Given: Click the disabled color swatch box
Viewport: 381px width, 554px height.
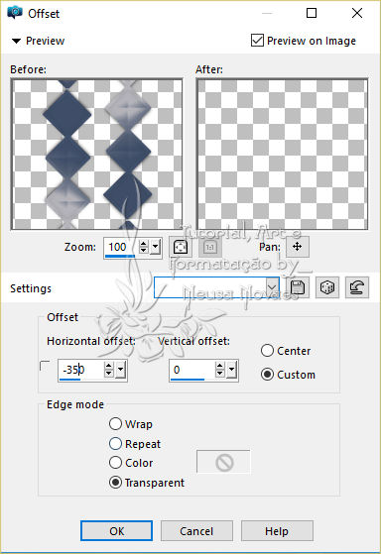Looking at the screenshot, I should [x=223, y=462].
